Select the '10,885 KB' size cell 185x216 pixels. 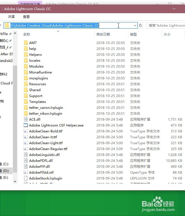tap(174, 161)
